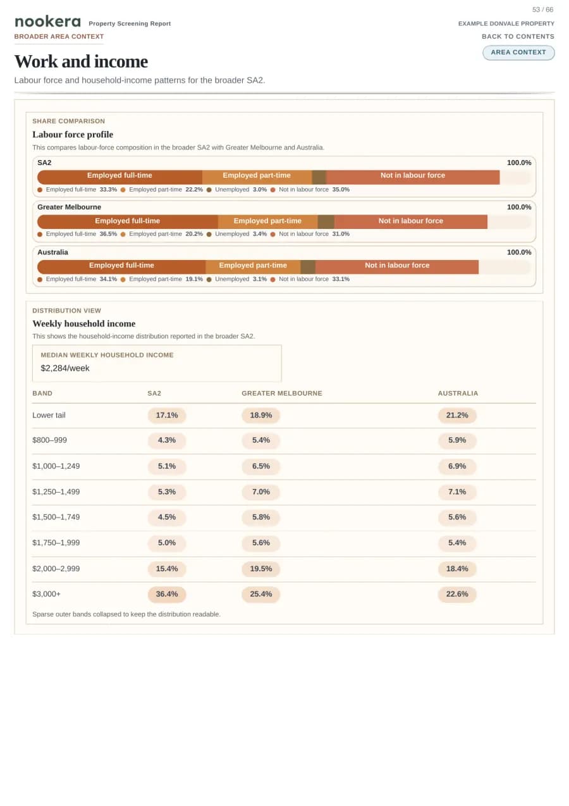Click Greater Melbourne Employed full-time bar segment
This screenshot has height=806, width=569.
(128, 221)
